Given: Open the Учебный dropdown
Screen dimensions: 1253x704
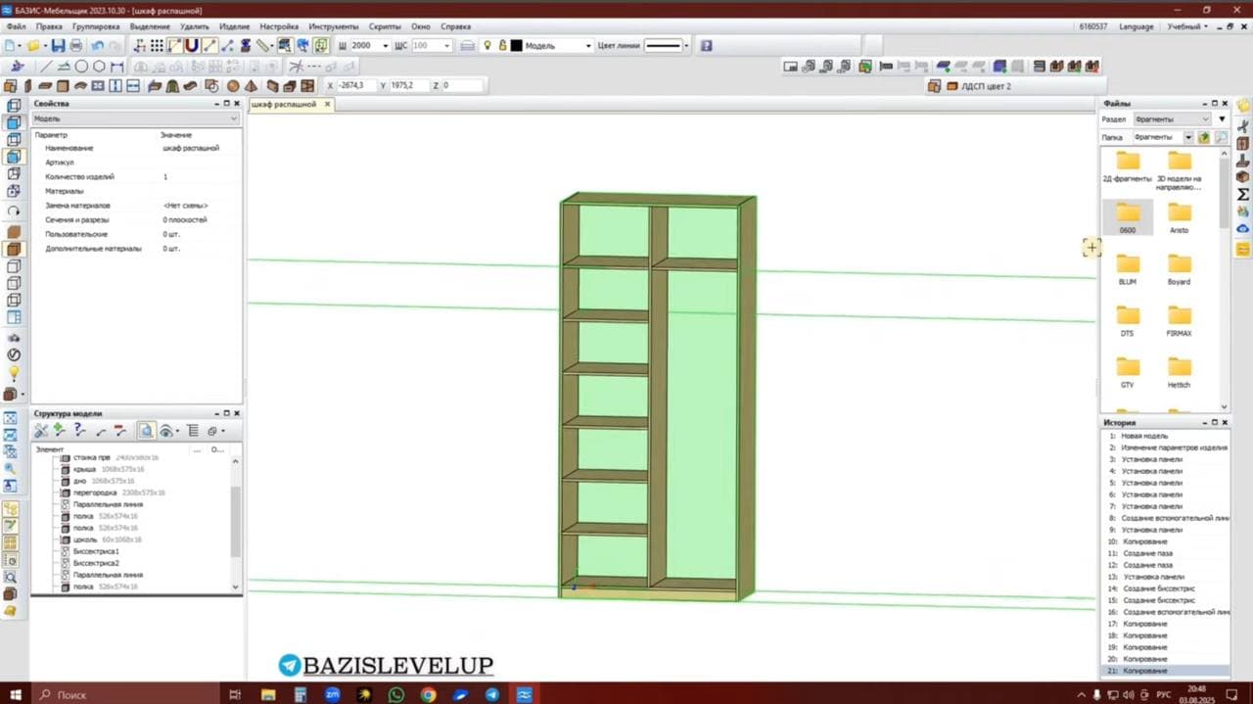Looking at the screenshot, I should 1187,26.
